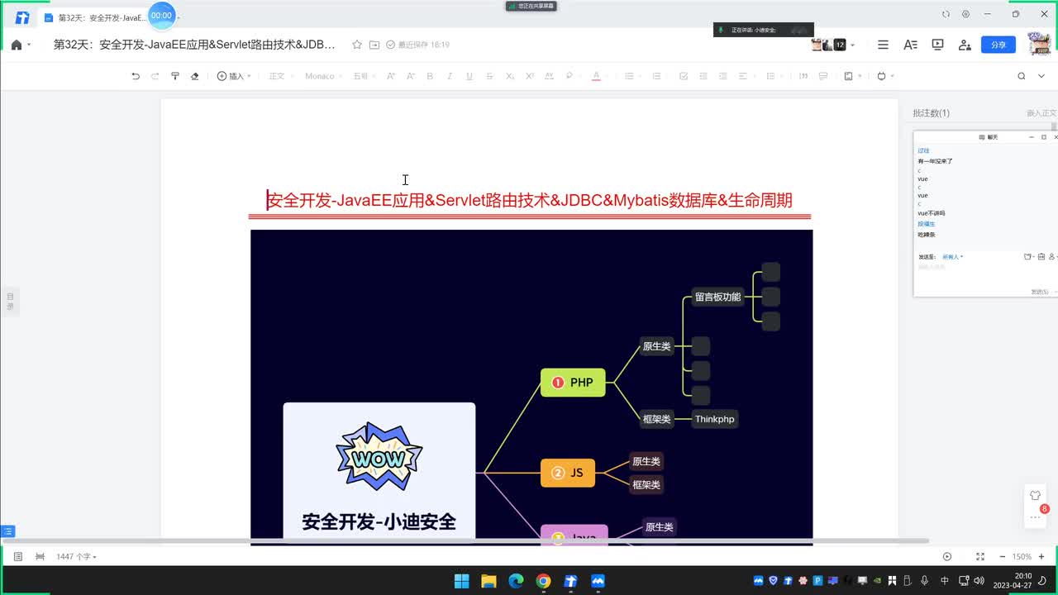
Task: Click the redo arrow in toolbar
Action: click(155, 76)
